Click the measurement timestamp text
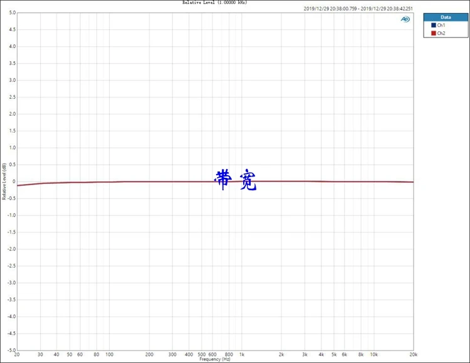470x363 pixels. pos(358,9)
